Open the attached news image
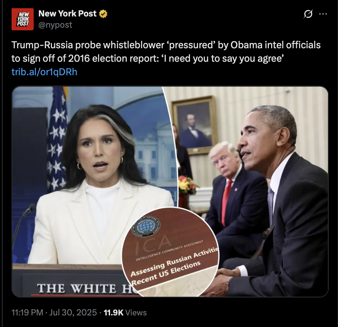This screenshot has width=338, height=327. [170, 192]
